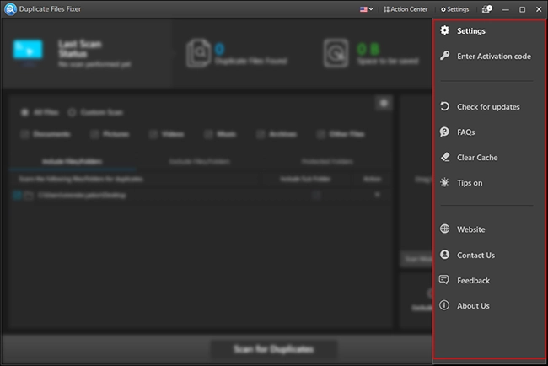Maximize the Duplicate Files Fixer window

click(x=522, y=10)
